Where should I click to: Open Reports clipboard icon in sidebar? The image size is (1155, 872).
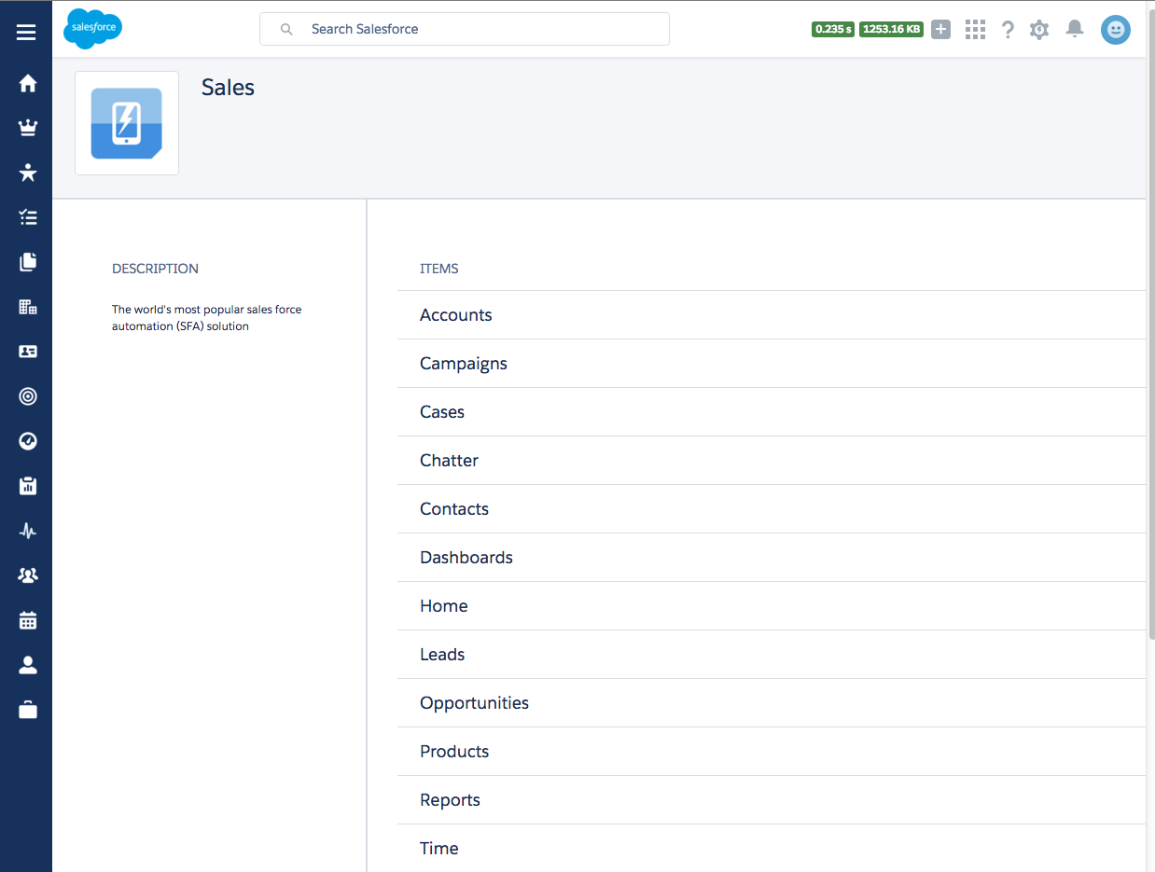[28, 486]
